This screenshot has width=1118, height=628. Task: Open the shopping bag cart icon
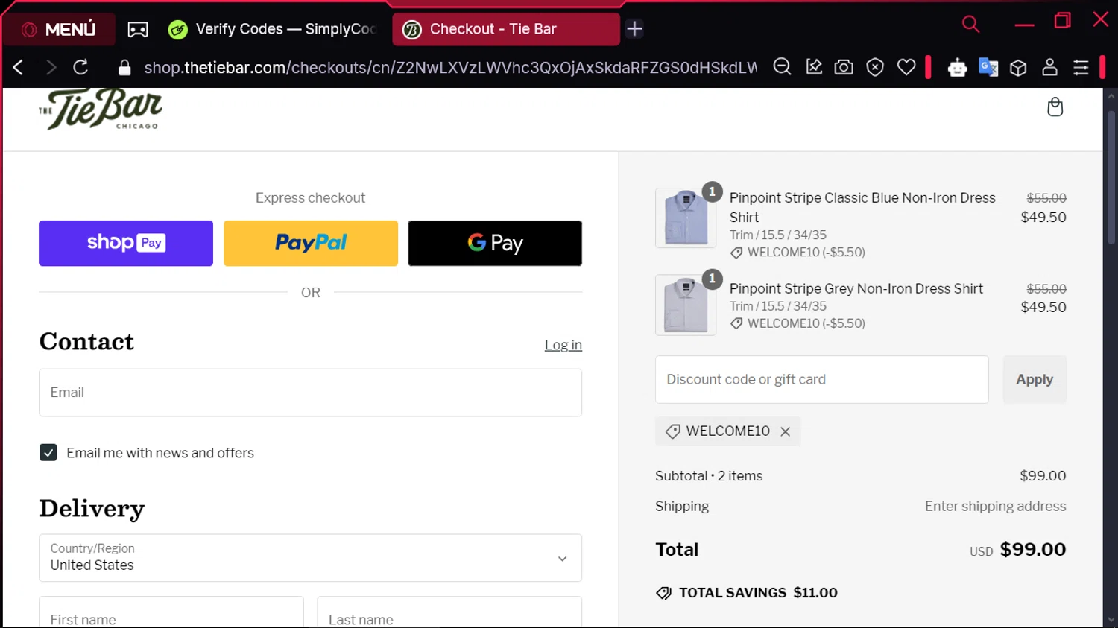[1055, 107]
